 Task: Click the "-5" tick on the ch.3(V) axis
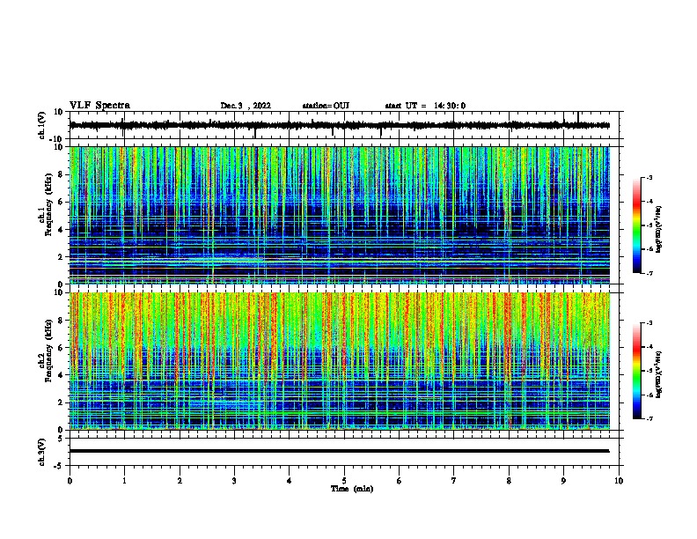(x=60, y=466)
